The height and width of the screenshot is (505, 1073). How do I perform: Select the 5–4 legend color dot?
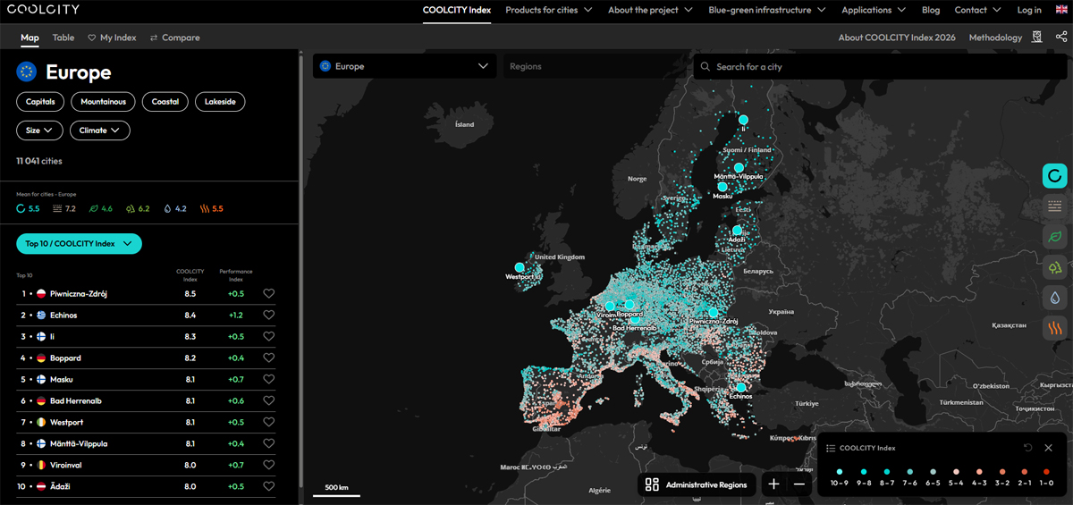tap(955, 470)
